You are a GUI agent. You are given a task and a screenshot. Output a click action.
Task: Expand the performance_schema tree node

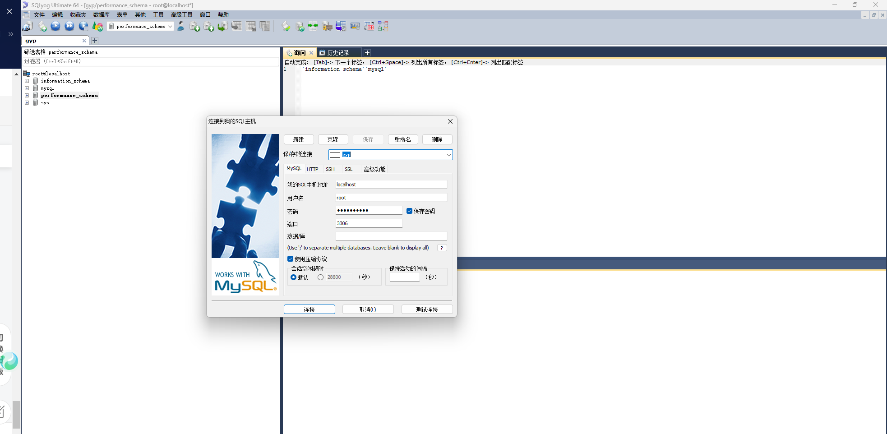point(27,95)
